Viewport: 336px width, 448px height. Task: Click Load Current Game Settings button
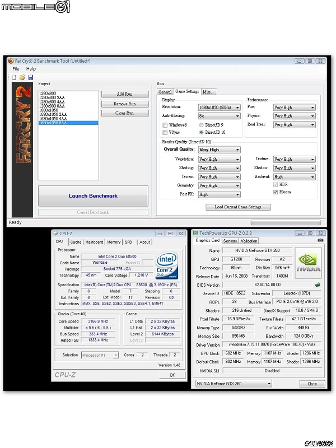point(239,207)
